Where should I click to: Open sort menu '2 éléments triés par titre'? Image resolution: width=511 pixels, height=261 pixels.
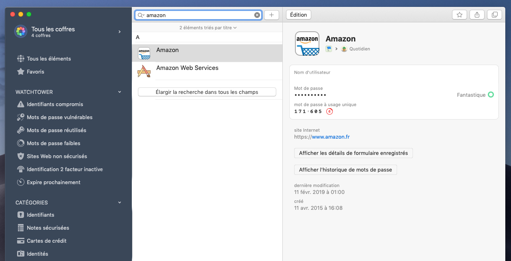pyautogui.click(x=208, y=28)
